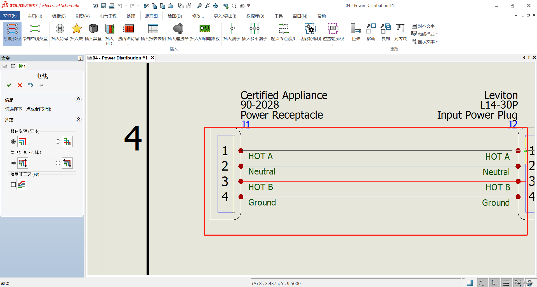Image resolution: width=537 pixels, height=287 pixels.
Task: Click the J1 component label
Action: point(246,124)
